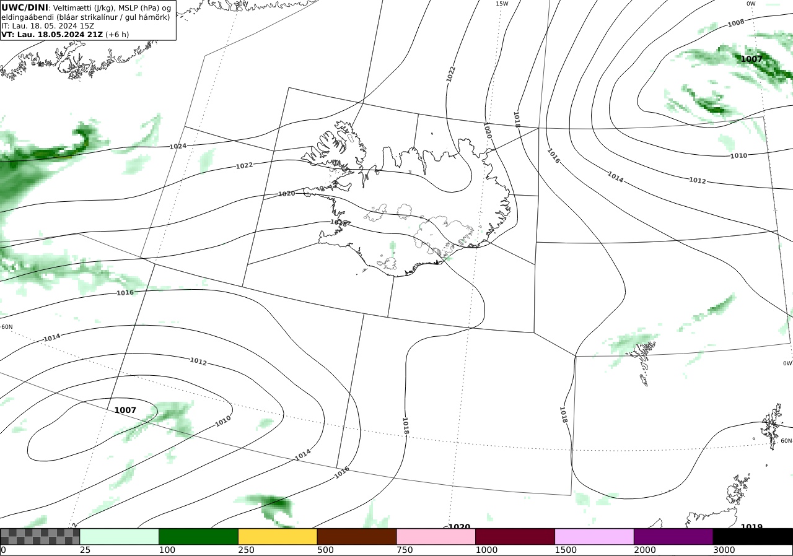
Task: Click the "IT: Lau. 18. 05. 2024 15Z" line
Action: [x=48, y=26]
